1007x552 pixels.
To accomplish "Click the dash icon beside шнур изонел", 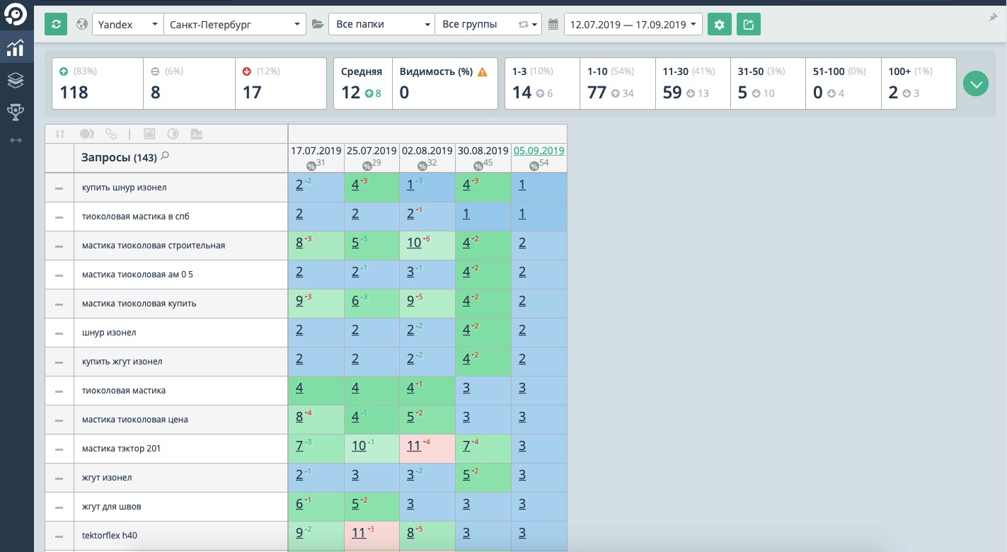I will [x=59, y=333].
